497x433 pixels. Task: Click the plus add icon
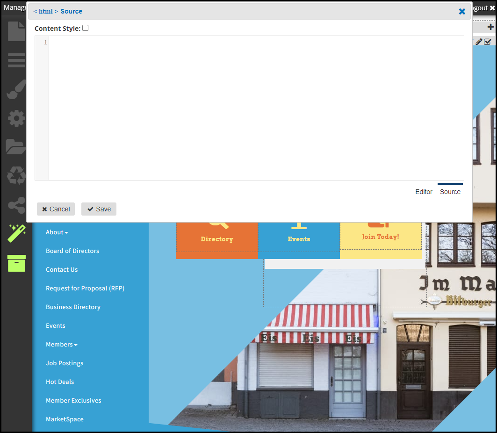click(490, 28)
